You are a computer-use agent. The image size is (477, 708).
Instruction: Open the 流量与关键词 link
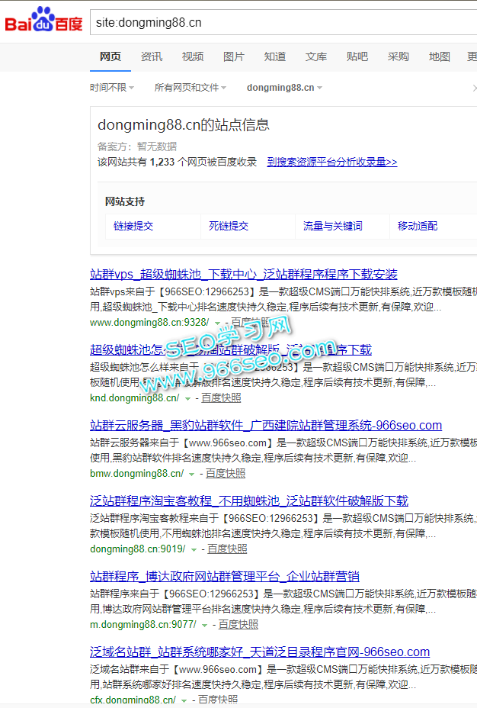click(333, 227)
